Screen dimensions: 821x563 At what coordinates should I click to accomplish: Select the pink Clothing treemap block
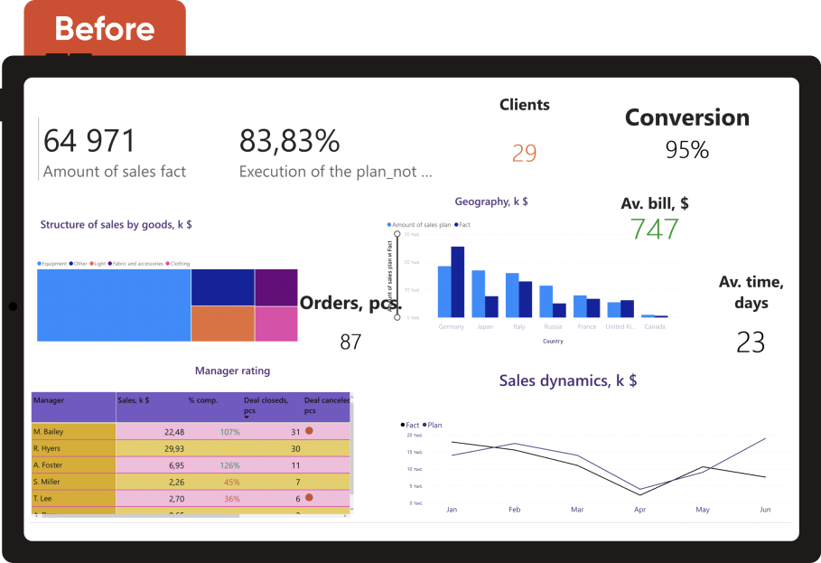point(276,324)
